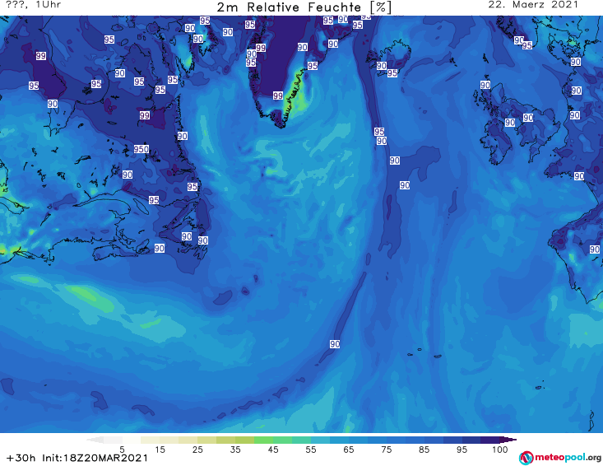
Task: Click the '55' tick label on the color scale
Action: (x=311, y=449)
